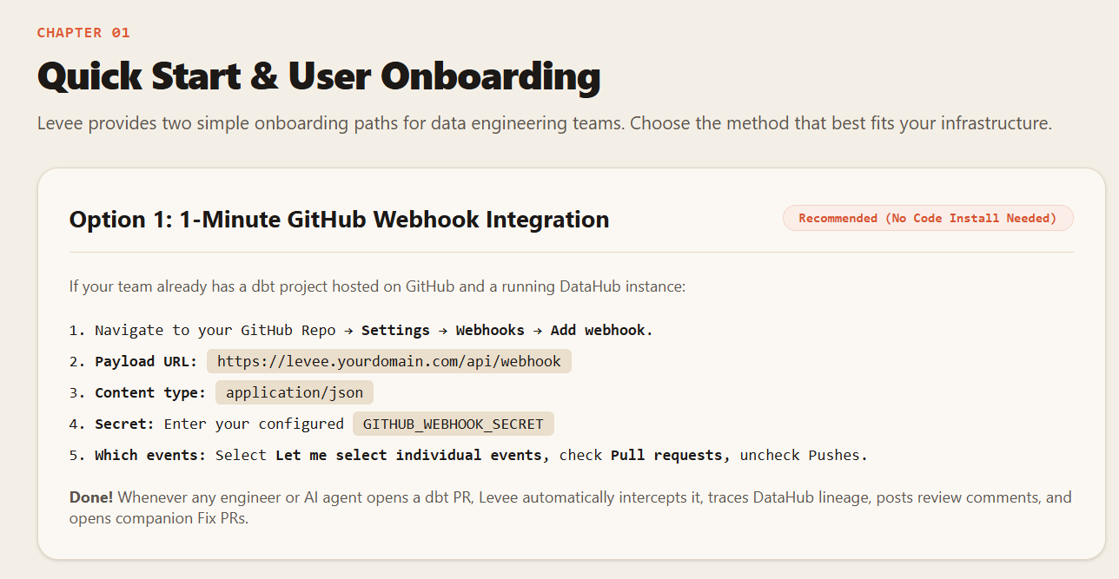This screenshot has height=579, width=1119.
Task: Click the Payload URL label in step 2
Action: click(x=146, y=361)
